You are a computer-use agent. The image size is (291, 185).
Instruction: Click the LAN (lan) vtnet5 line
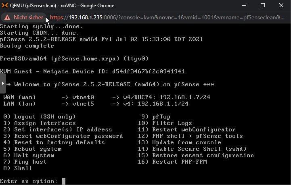(96, 104)
